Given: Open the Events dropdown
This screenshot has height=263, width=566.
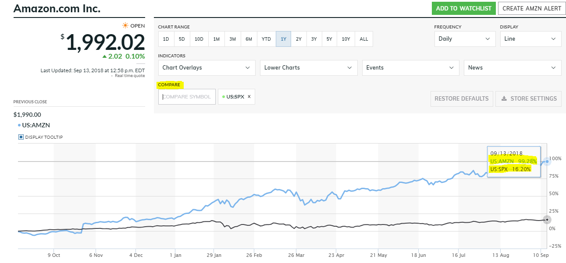Looking at the screenshot, I should [410, 68].
